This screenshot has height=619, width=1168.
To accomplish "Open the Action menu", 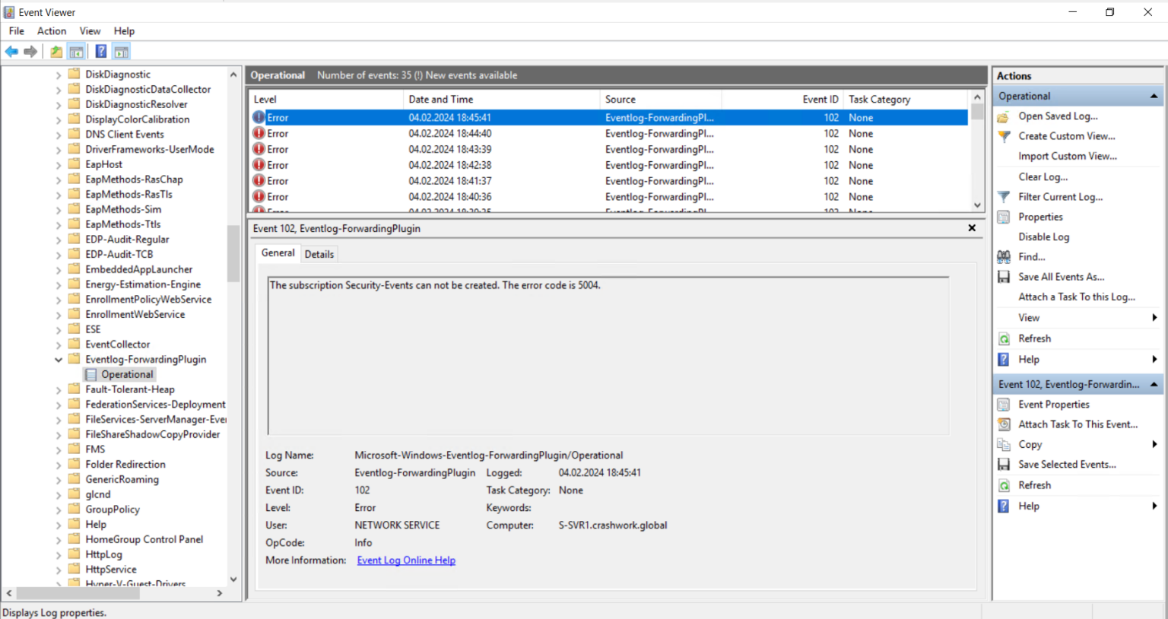I will pos(51,30).
